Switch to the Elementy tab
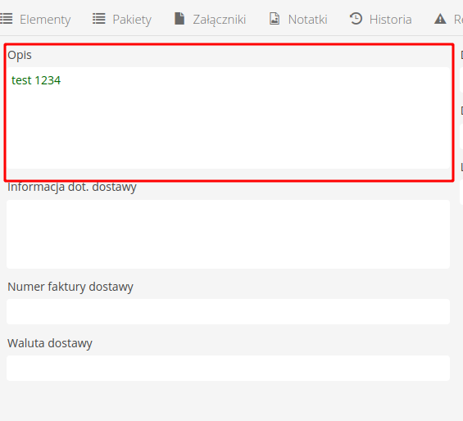Image resolution: width=463 pixels, height=421 pixels. 45,20
